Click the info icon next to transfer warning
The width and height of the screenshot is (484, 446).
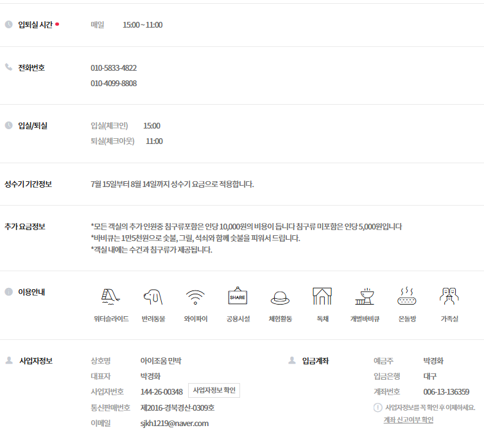pos(377,407)
